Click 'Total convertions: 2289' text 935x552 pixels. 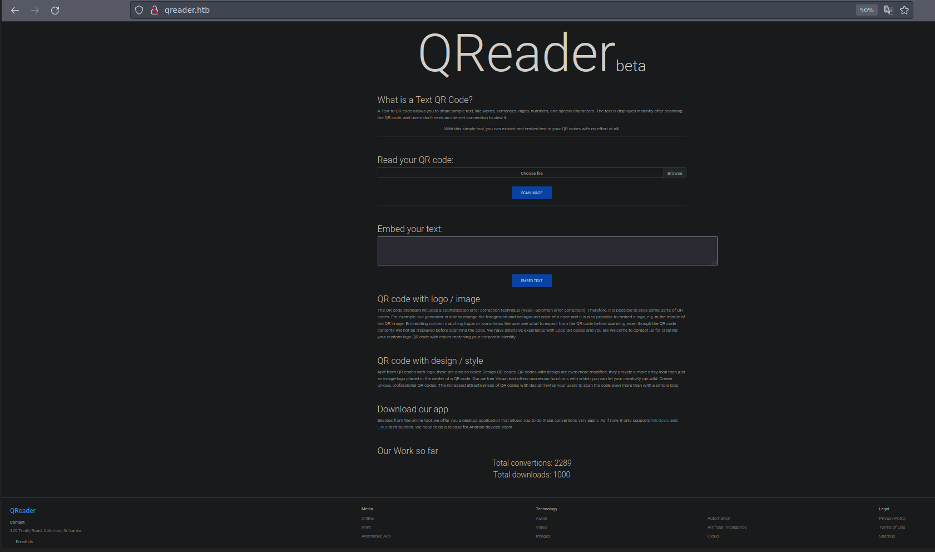point(532,463)
